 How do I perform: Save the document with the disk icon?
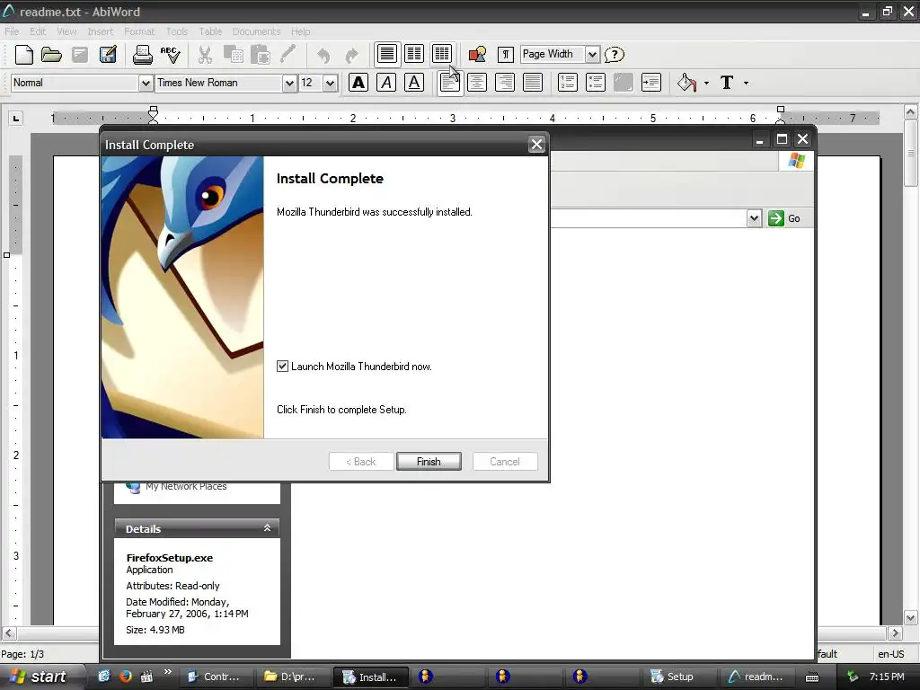[80, 55]
